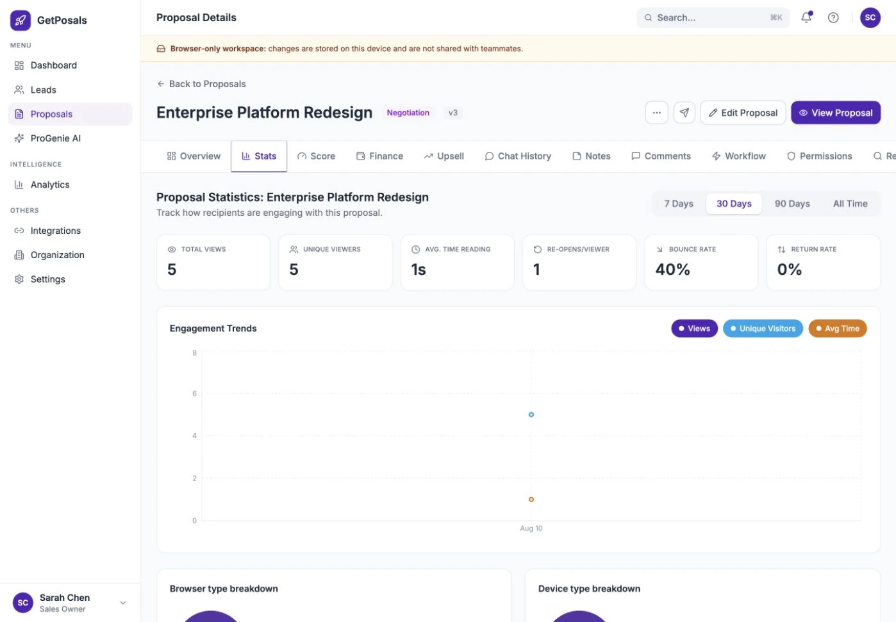Open Integrations in the sidebar

tap(70, 231)
